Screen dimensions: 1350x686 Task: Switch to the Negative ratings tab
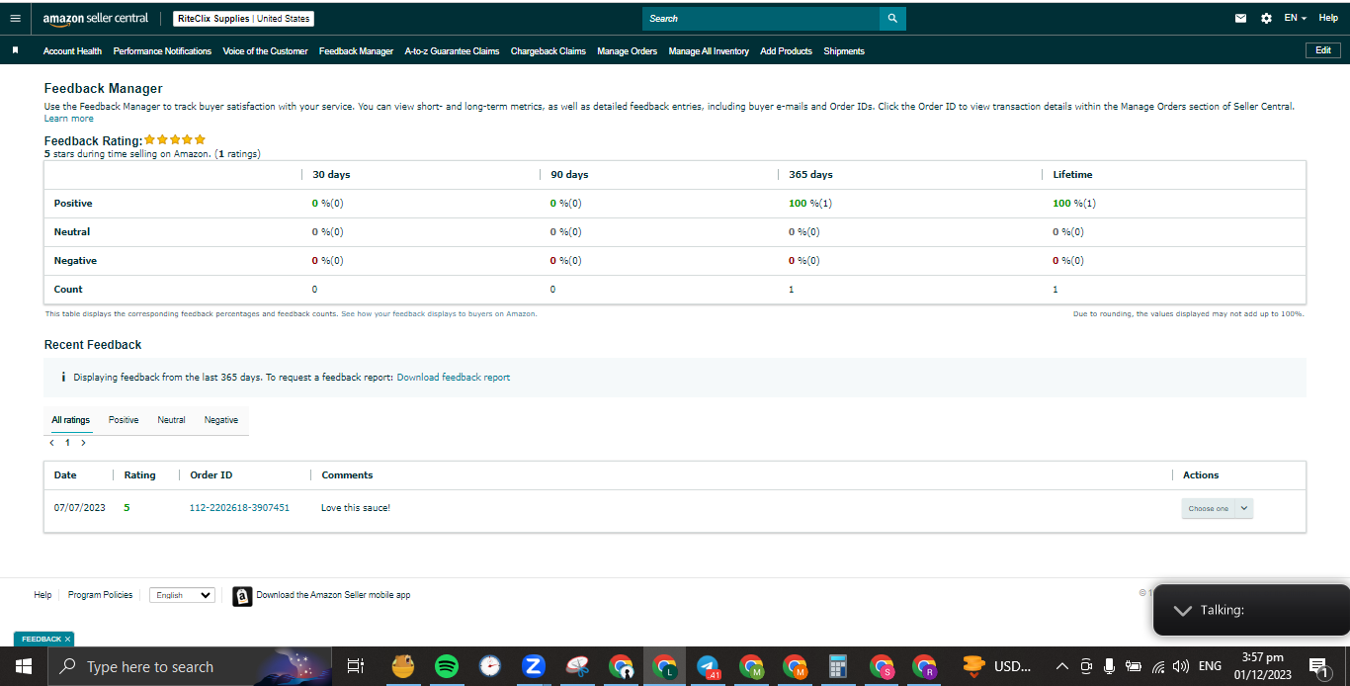point(220,420)
